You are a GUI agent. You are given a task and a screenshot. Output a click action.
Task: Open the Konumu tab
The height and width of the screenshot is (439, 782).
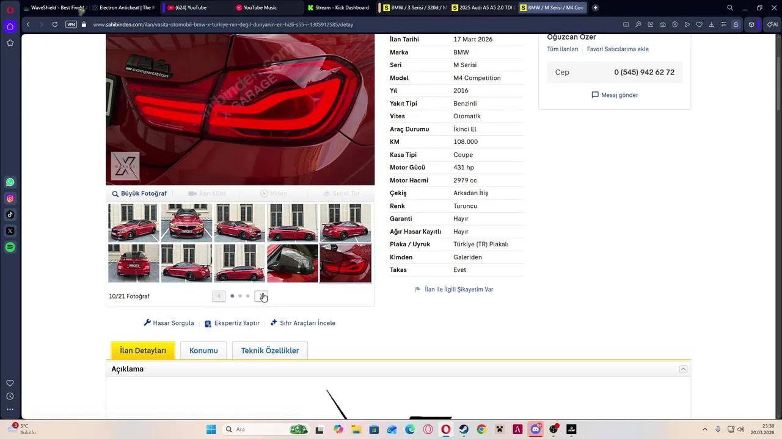pyautogui.click(x=203, y=351)
